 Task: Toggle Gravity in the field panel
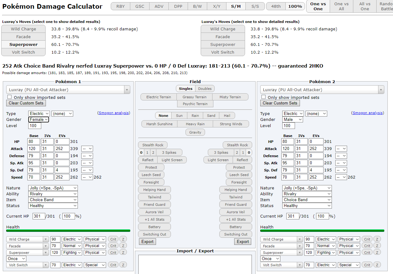(195, 132)
